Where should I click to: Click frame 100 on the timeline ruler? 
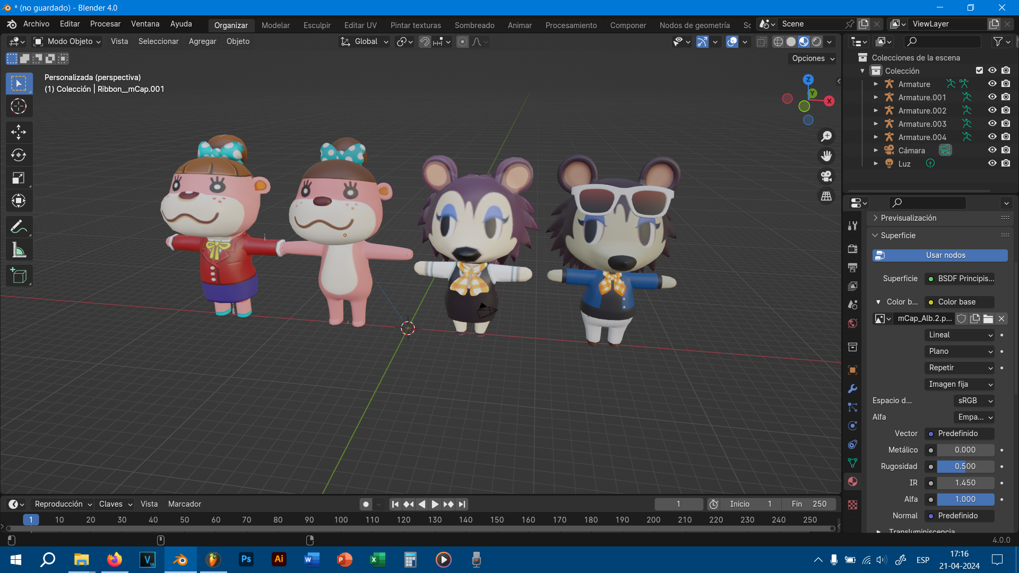coord(341,520)
